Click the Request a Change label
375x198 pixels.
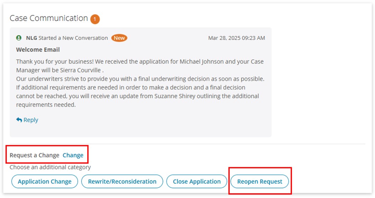pos(34,155)
